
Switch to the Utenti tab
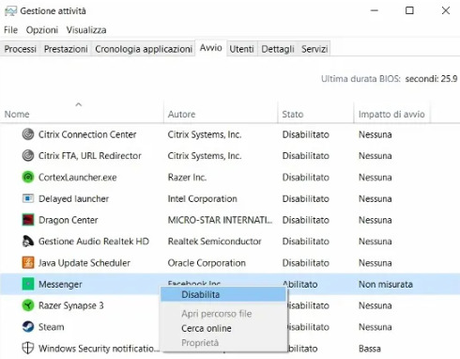[241, 49]
